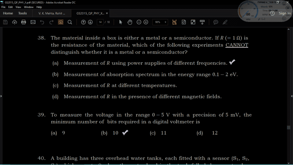Open the Window menu
The height and width of the screenshot is (165, 293).
point(29,7)
